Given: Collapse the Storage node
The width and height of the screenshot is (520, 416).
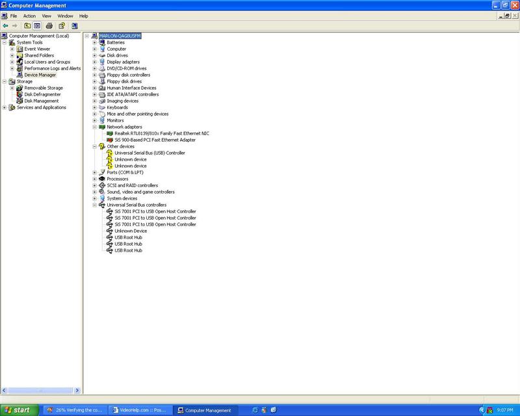Looking at the screenshot, I should pyautogui.click(x=5, y=81).
